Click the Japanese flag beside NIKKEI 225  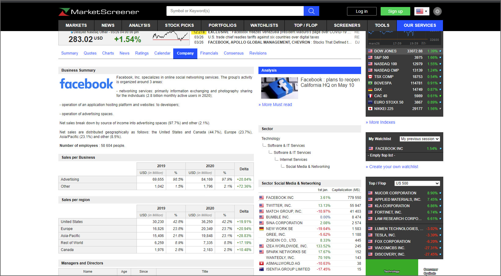click(370, 108)
